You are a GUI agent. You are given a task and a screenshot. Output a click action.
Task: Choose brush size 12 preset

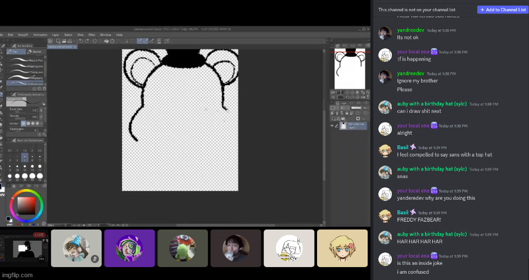coord(25,167)
